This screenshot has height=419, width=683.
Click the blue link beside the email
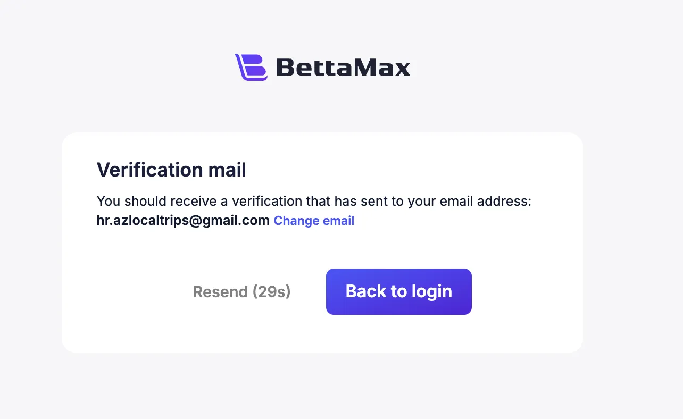click(314, 221)
